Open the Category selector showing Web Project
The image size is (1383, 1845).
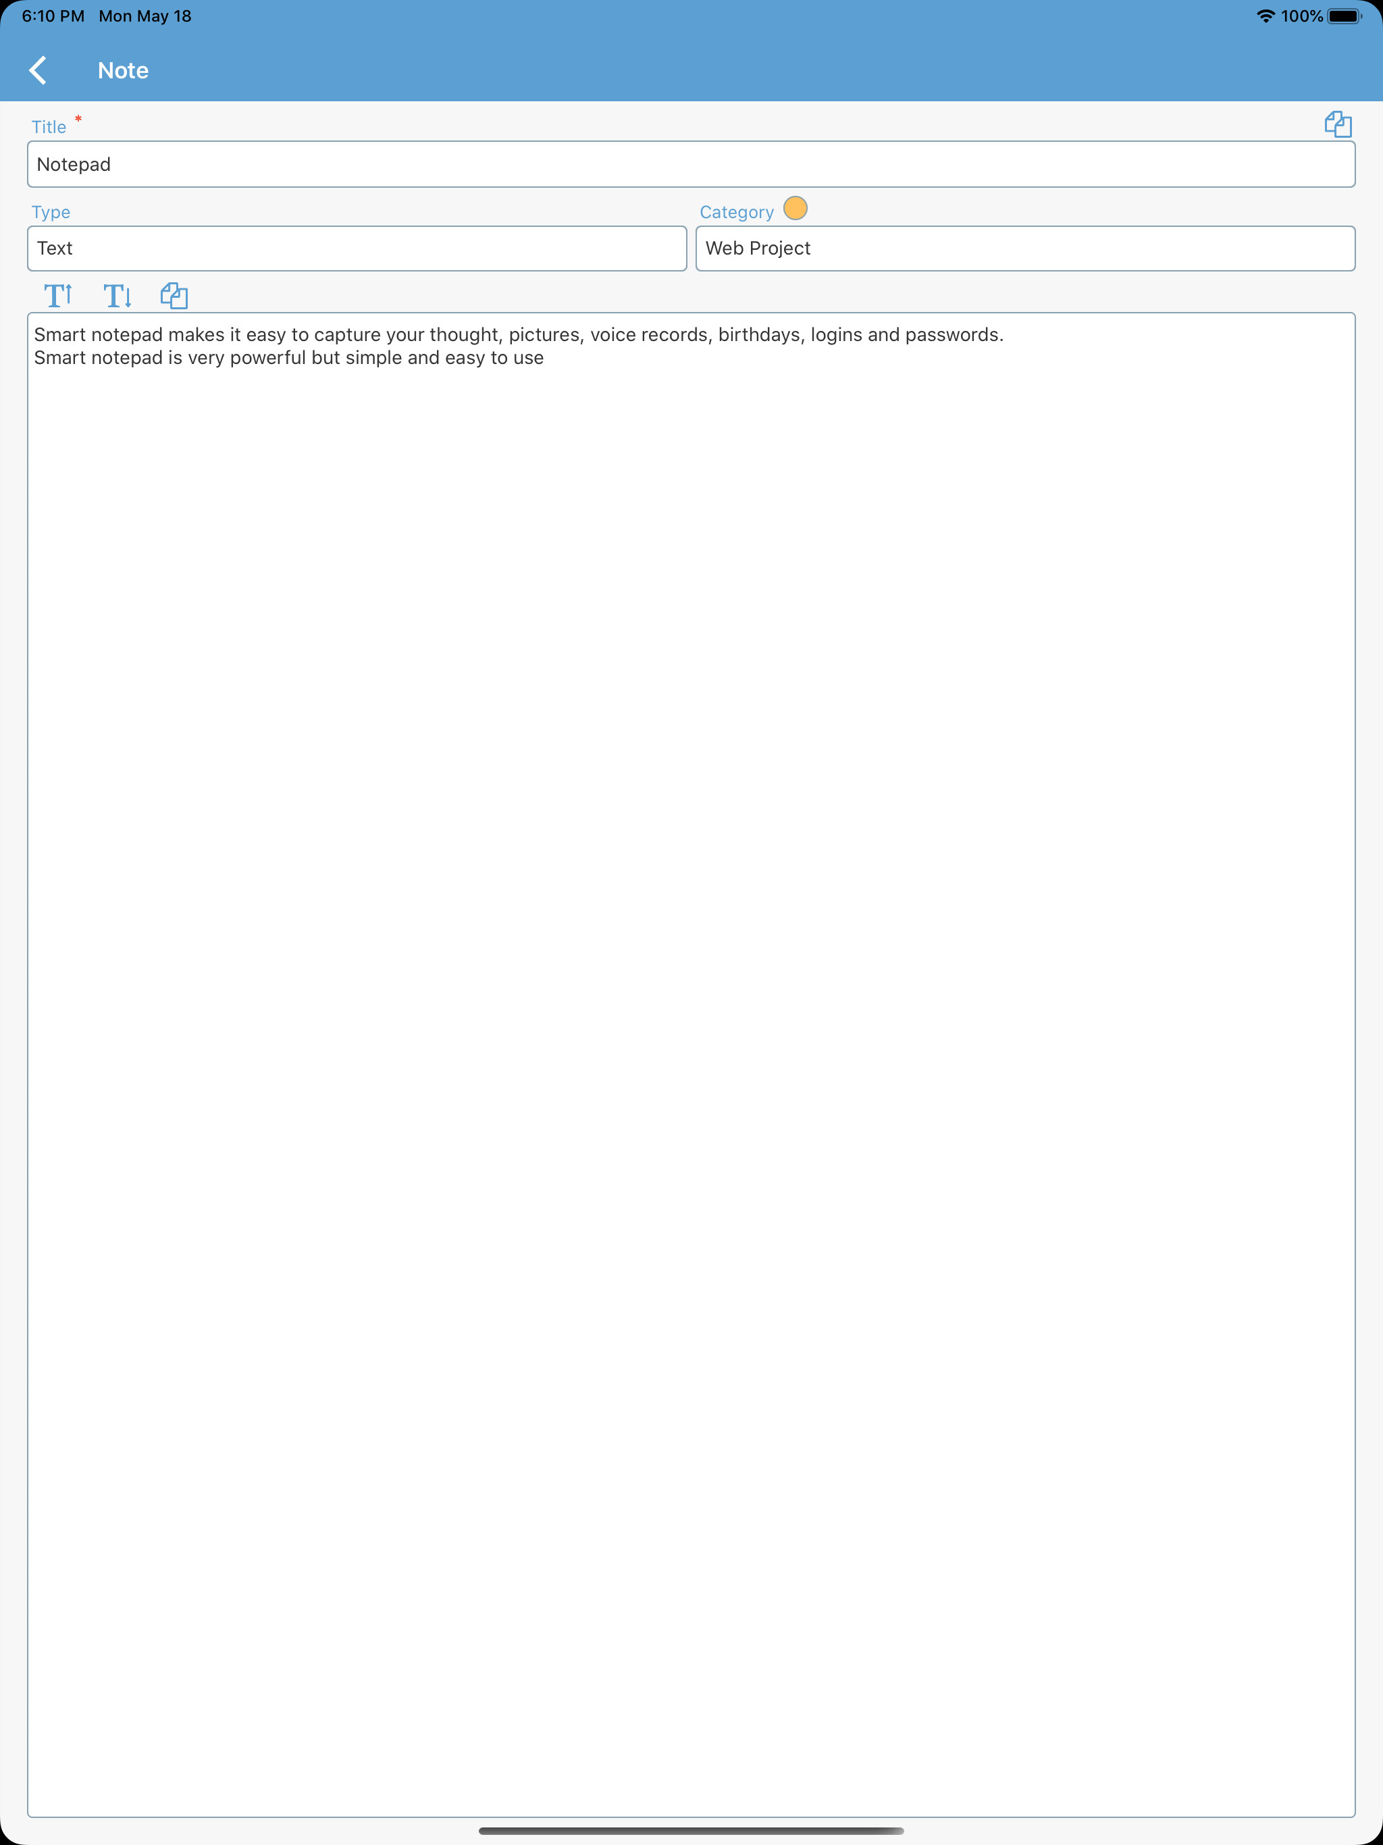point(1026,248)
